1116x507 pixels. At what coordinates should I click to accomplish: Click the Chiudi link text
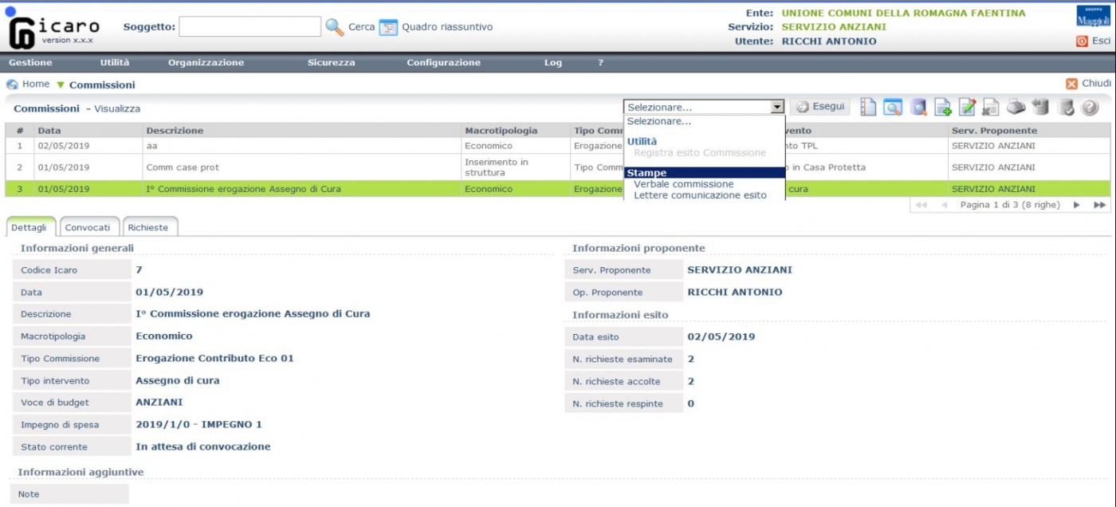(x=1096, y=83)
